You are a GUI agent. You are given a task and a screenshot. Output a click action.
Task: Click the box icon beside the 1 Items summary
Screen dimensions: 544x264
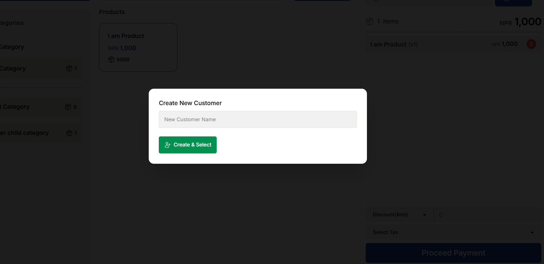click(x=369, y=21)
